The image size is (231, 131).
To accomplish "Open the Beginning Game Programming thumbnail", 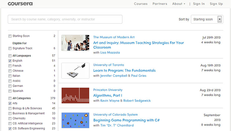I will tap(75, 120).
